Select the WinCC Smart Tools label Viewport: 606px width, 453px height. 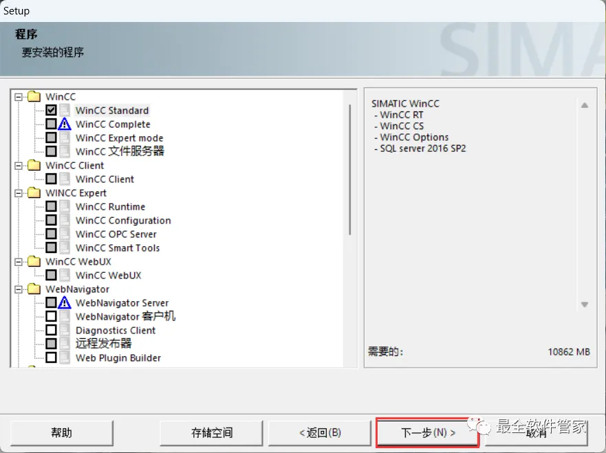(118, 248)
